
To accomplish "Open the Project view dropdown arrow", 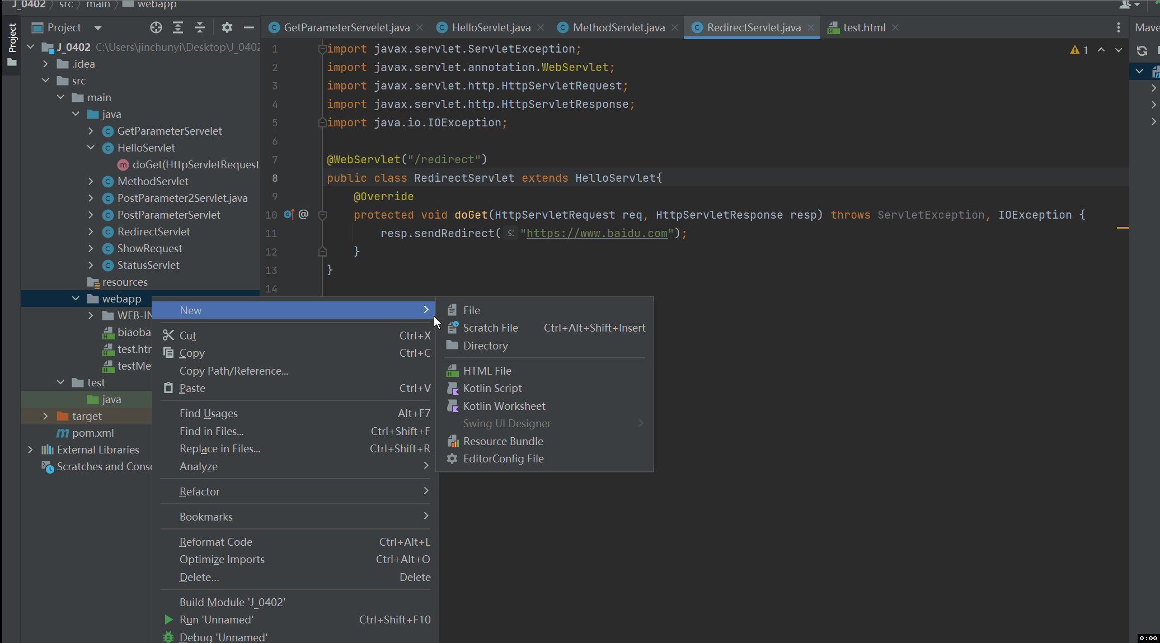I will pos(98,28).
